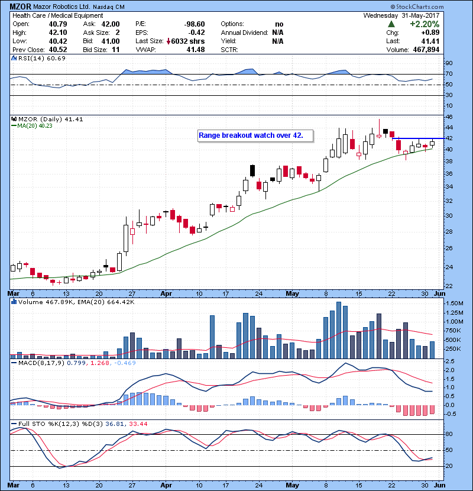The height and width of the screenshot is (491, 473).
Task: Click the red down arrow before 6032 shrs
Action: tap(169, 41)
